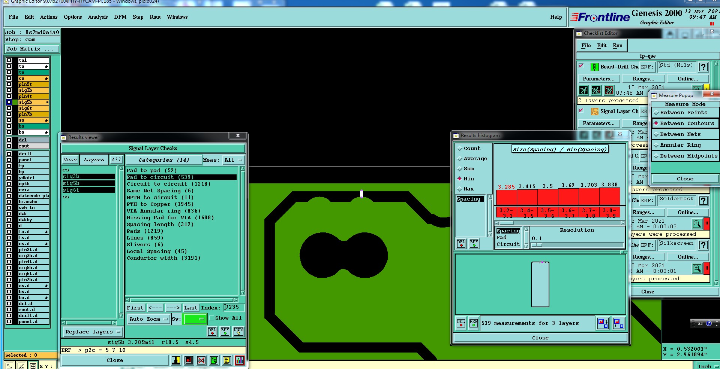Open the green Sv severity dropdown
The image size is (720, 369).
195,319
